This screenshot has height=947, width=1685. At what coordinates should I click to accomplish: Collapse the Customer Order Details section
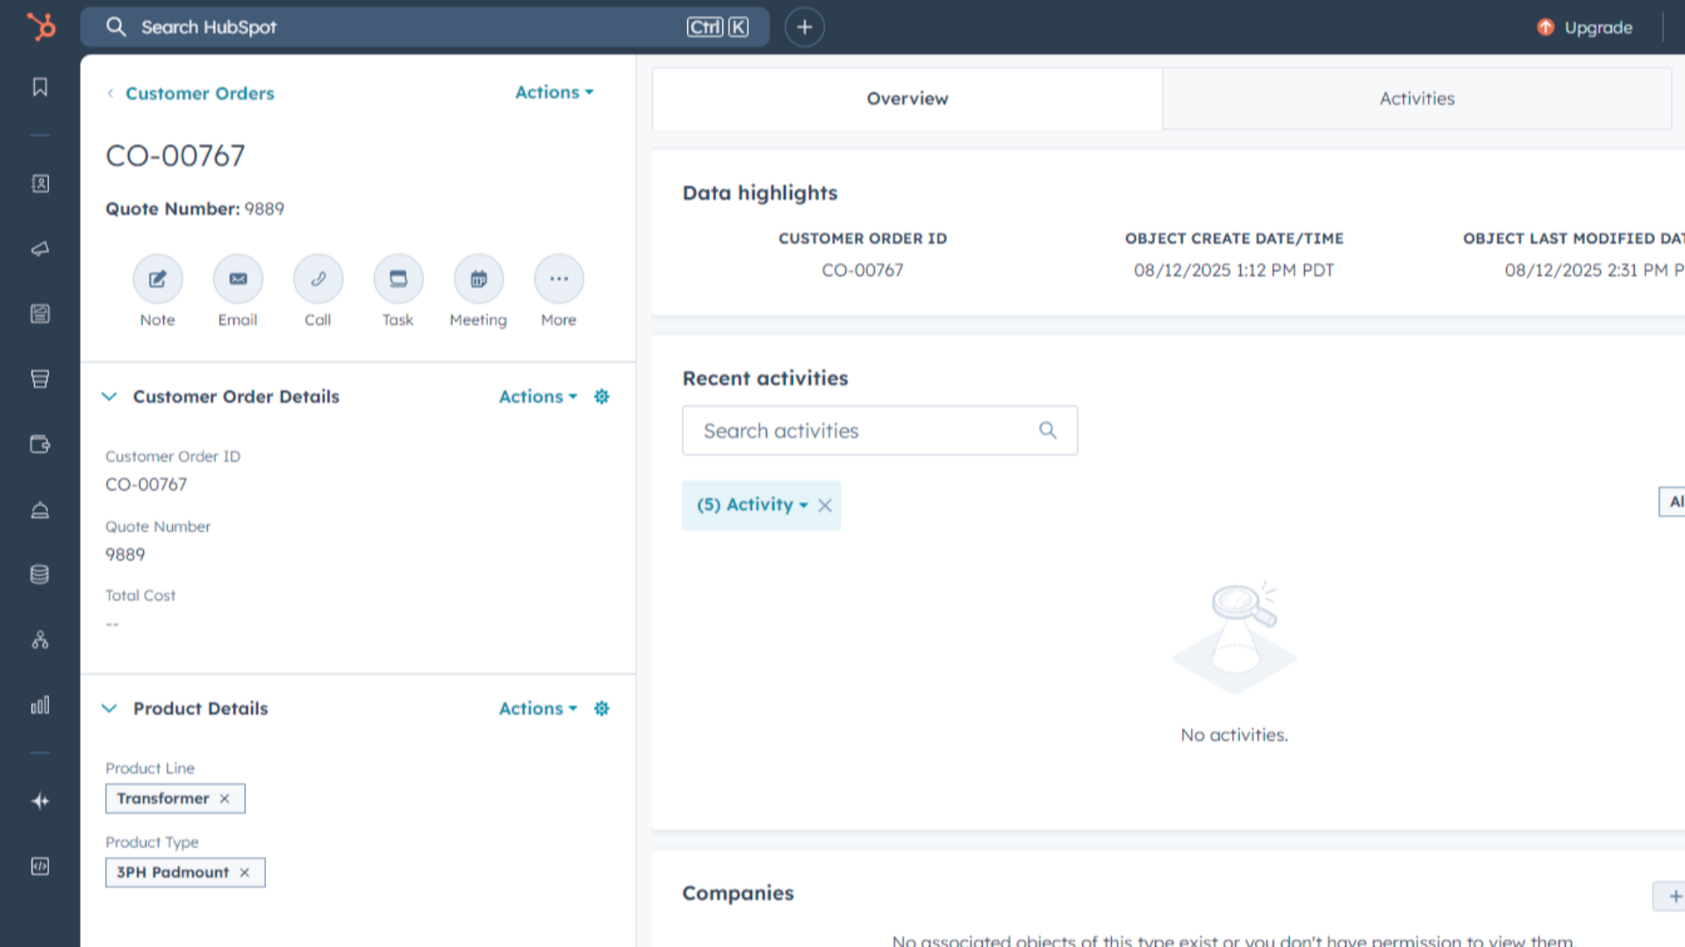coord(109,396)
